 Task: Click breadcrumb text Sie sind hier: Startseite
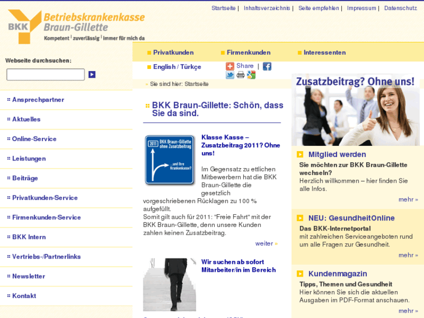click(x=179, y=84)
